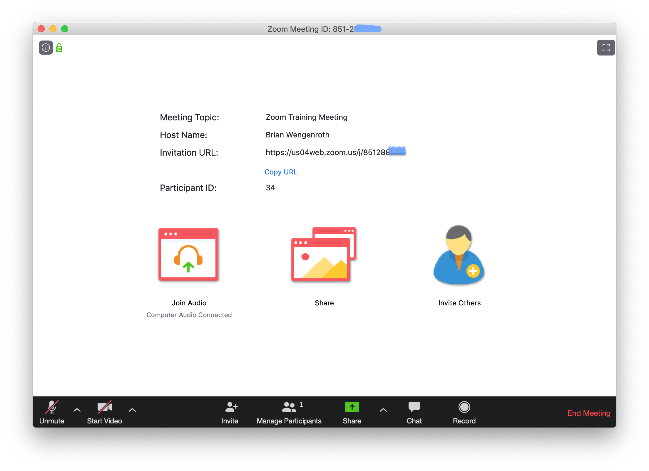The image size is (649, 471).
Task: Open the meeting information icon
Action: coord(46,48)
